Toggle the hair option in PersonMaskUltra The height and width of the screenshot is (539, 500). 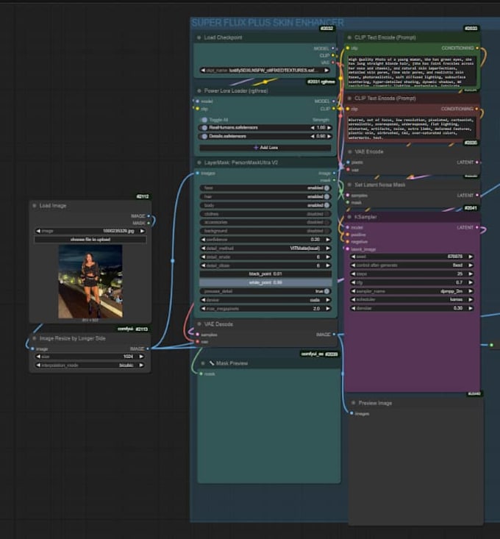click(x=265, y=196)
